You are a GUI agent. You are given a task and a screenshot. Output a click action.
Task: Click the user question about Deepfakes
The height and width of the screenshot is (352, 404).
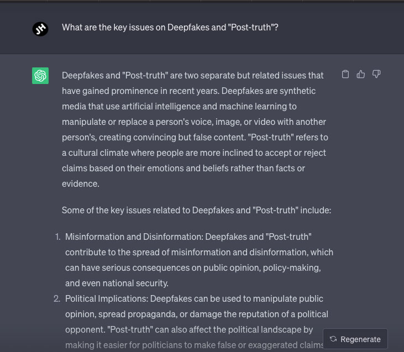coord(170,27)
